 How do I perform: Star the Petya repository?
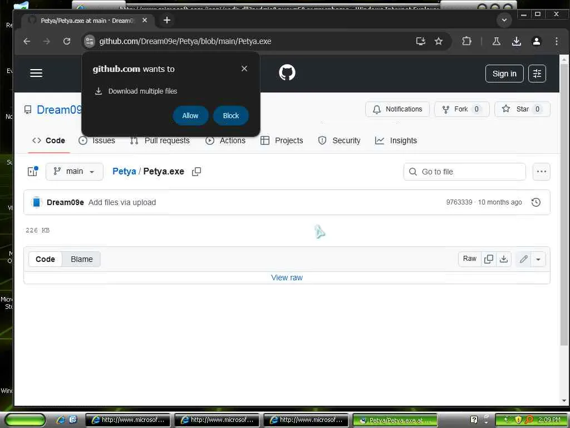pos(522,109)
